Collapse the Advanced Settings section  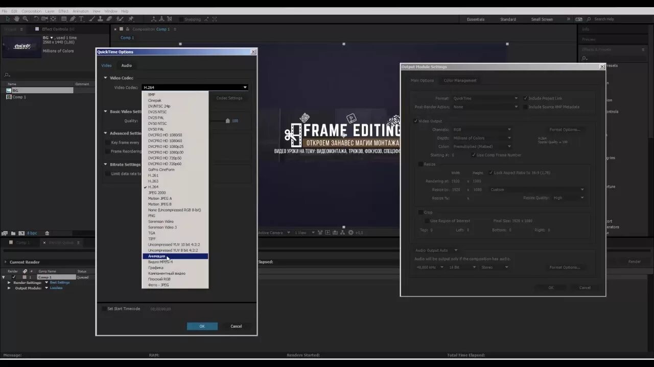pyautogui.click(x=106, y=134)
